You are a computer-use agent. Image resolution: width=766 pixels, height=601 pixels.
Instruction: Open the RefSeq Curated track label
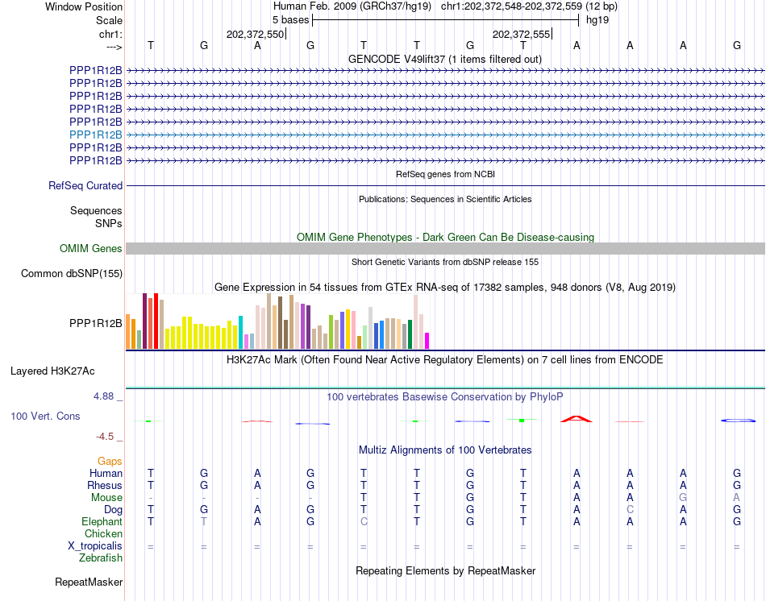[x=85, y=185]
